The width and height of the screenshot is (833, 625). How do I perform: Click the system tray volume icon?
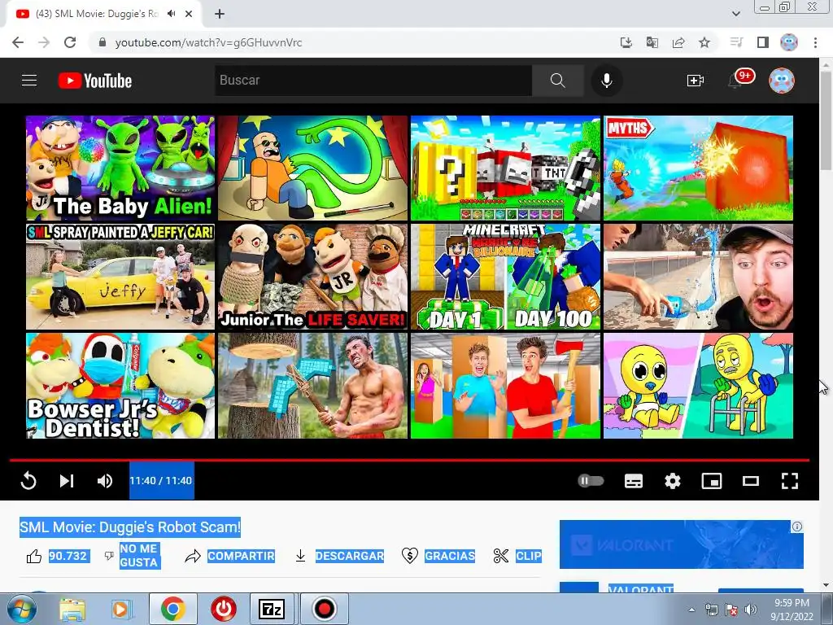[751, 610]
